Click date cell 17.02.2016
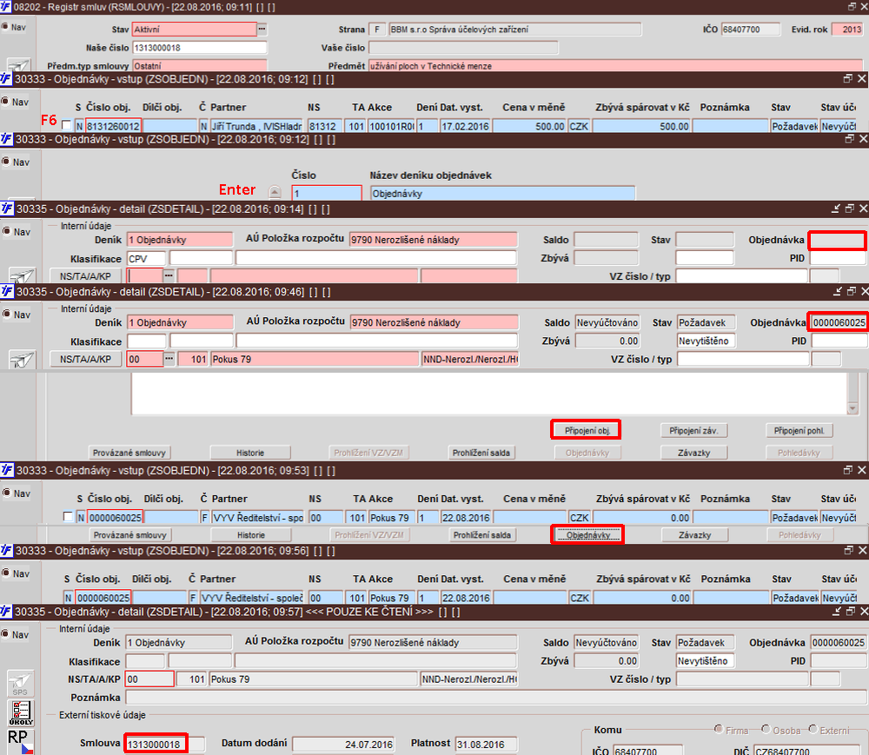Image resolution: width=869 pixels, height=755 pixels. coord(465,126)
